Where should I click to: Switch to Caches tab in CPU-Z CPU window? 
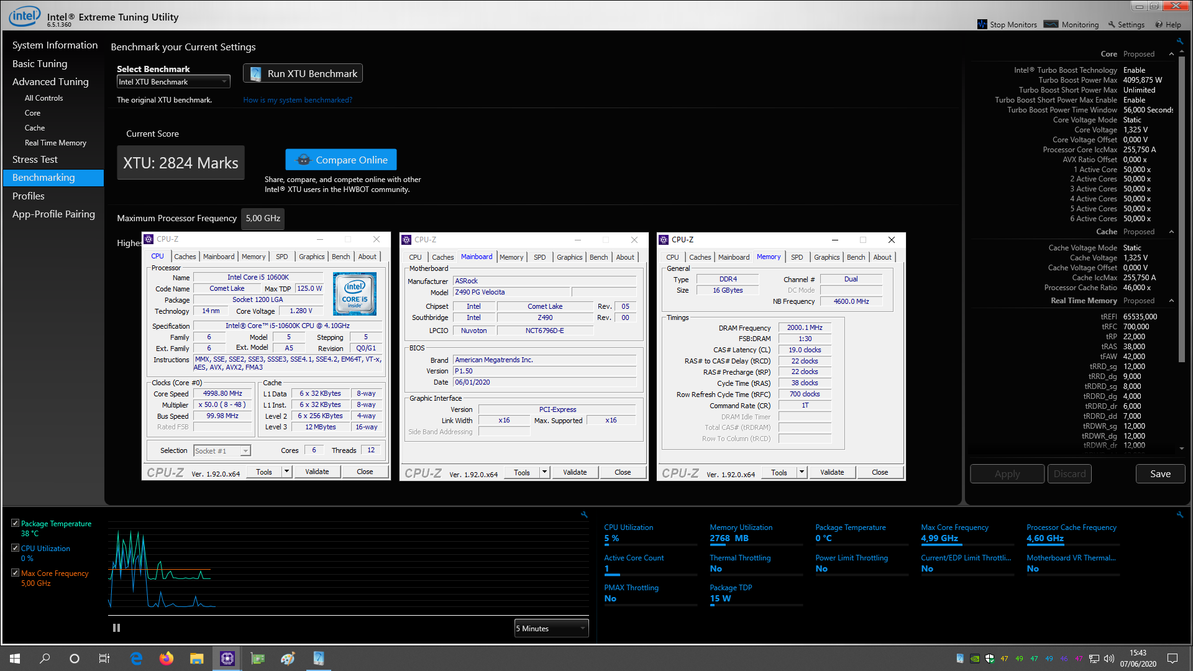click(185, 257)
